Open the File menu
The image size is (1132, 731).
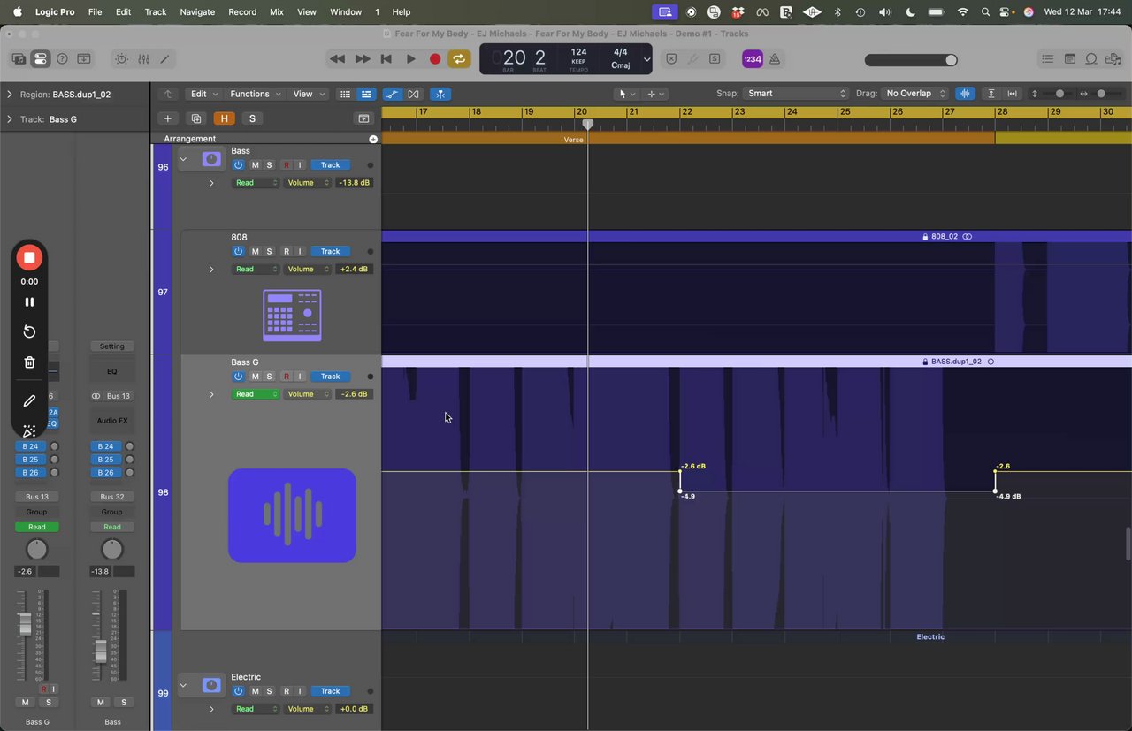click(x=95, y=12)
